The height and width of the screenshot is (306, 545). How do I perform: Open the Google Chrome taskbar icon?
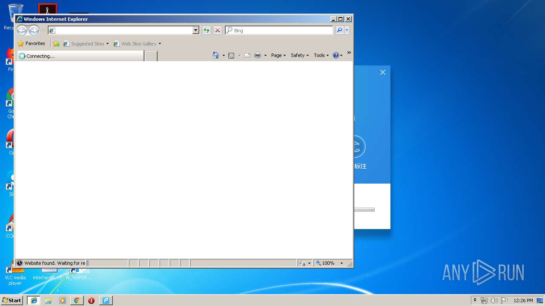coord(77,300)
